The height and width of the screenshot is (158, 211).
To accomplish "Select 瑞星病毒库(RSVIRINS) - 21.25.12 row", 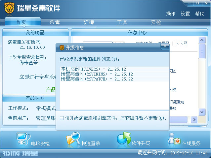I will click(114, 74).
